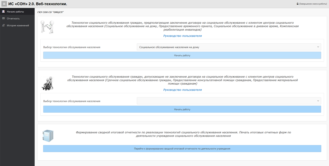Expand the empty technology selection dropdown
The height and width of the screenshot is (166, 329).
tap(229, 101)
